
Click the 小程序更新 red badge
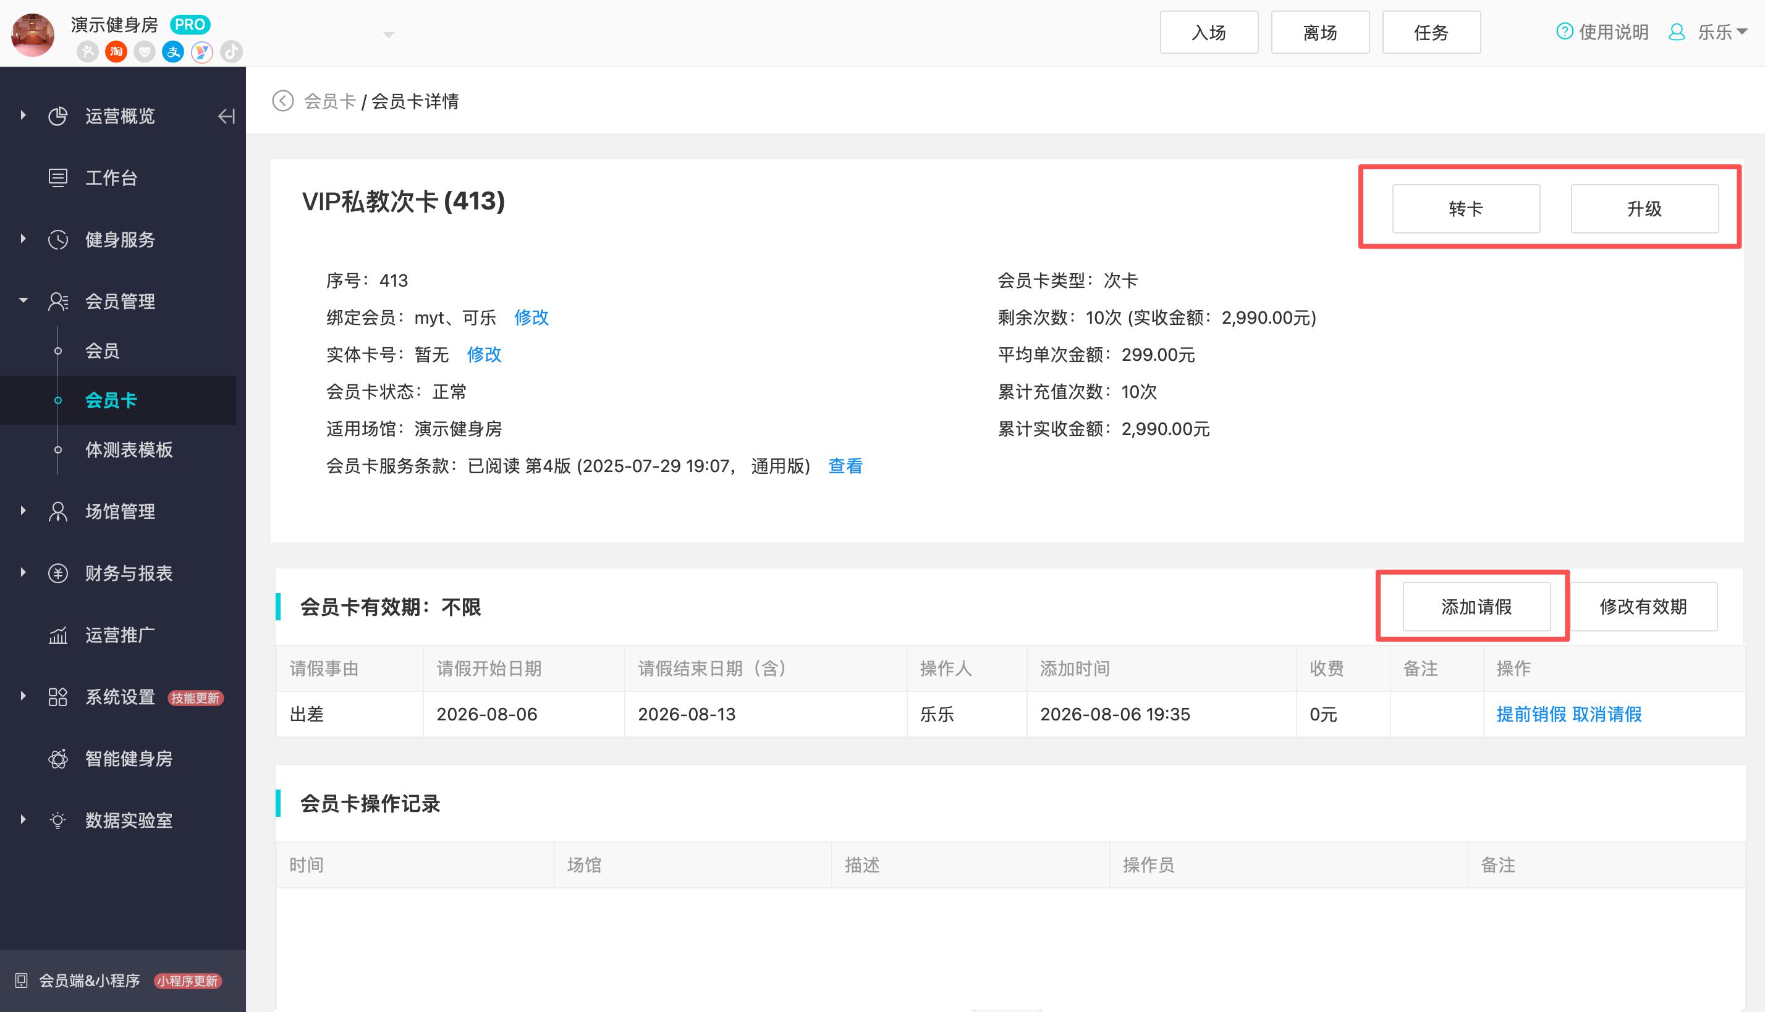pyautogui.click(x=187, y=981)
